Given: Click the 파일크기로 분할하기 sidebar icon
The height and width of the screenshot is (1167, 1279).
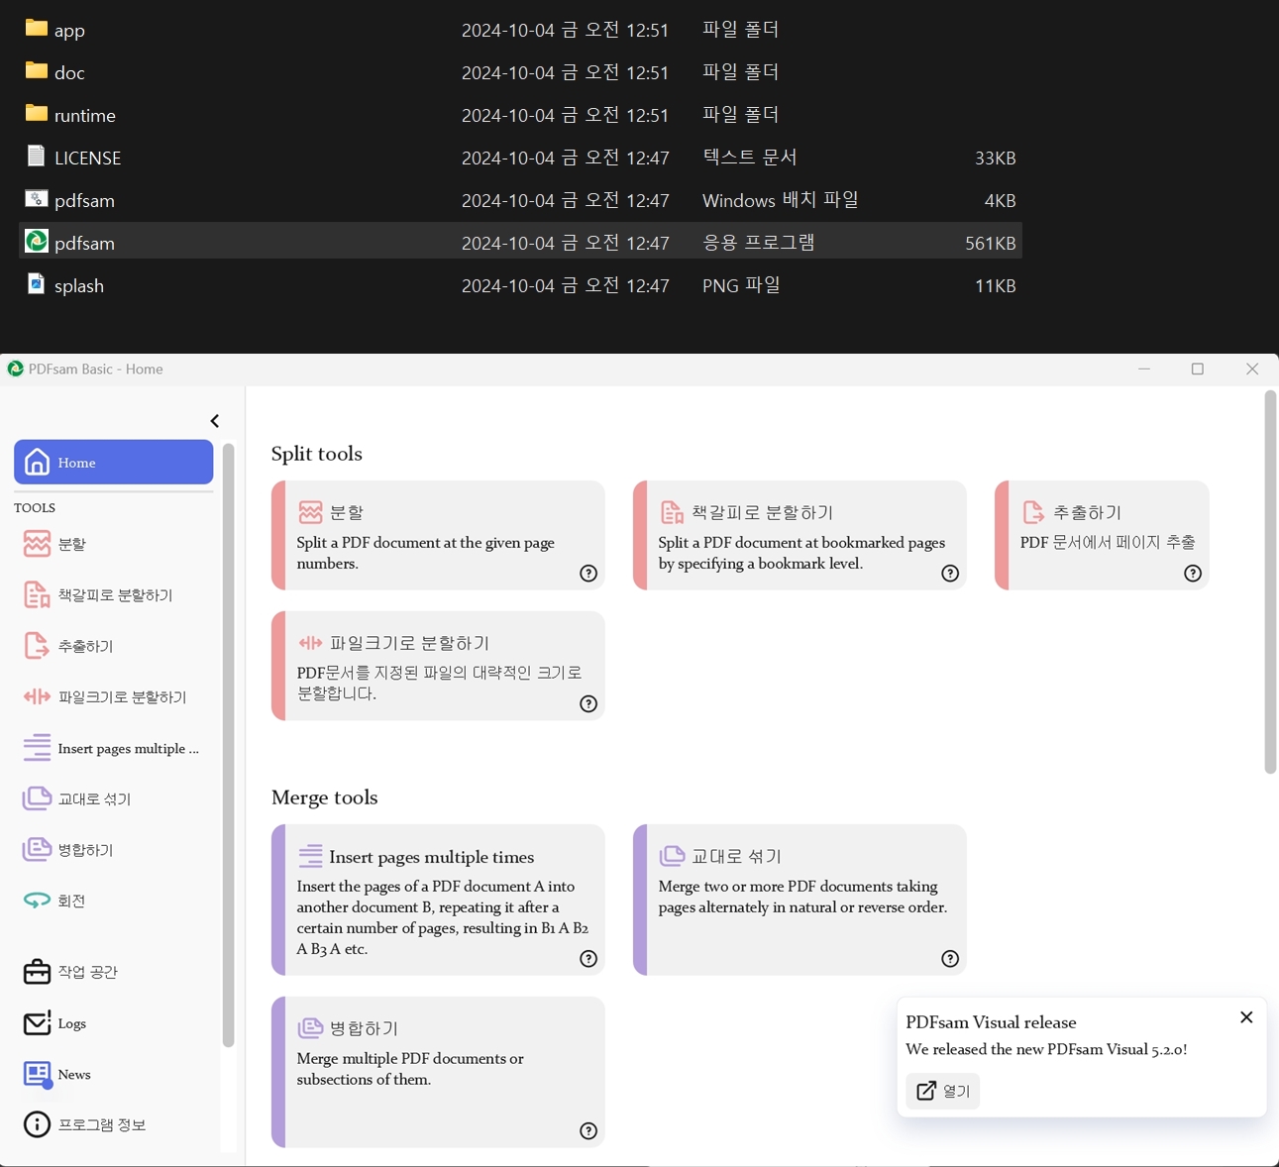Looking at the screenshot, I should (x=37, y=697).
